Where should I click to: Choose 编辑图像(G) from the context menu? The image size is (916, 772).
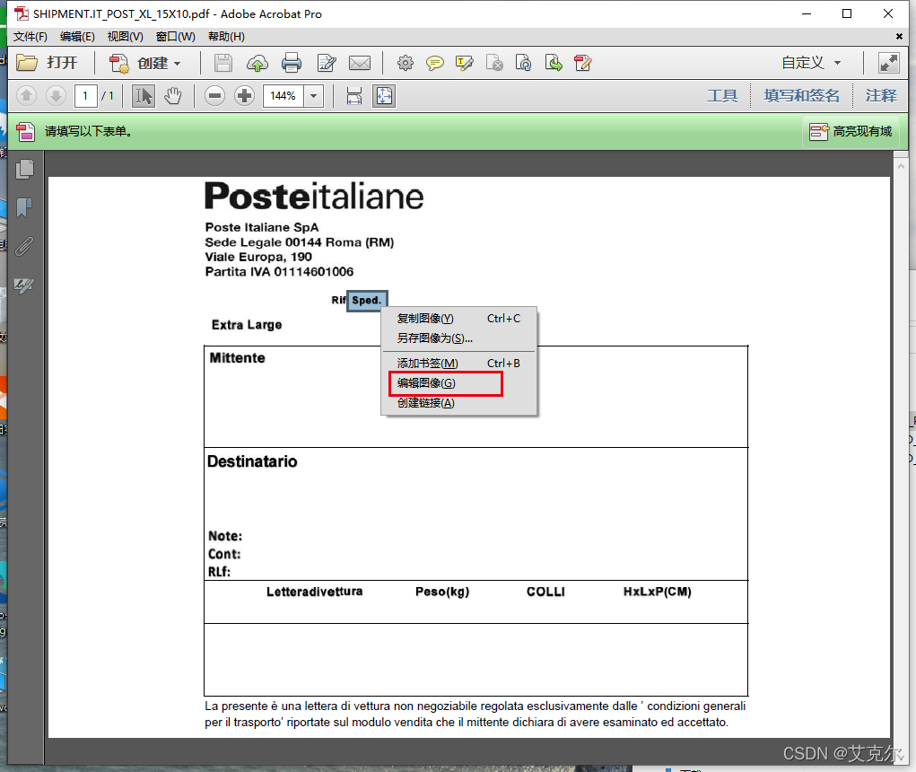click(x=458, y=383)
